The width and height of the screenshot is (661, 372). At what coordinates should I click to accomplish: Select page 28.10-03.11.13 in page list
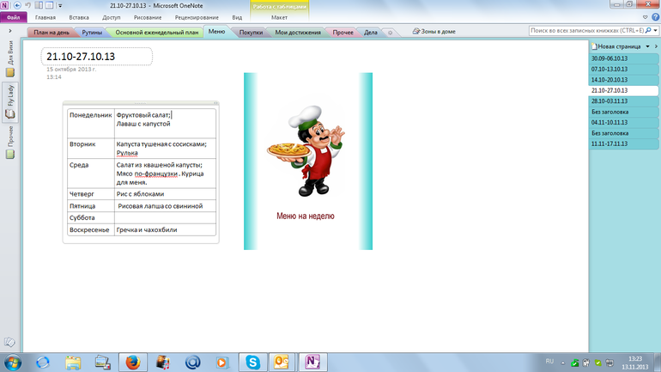(x=609, y=101)
